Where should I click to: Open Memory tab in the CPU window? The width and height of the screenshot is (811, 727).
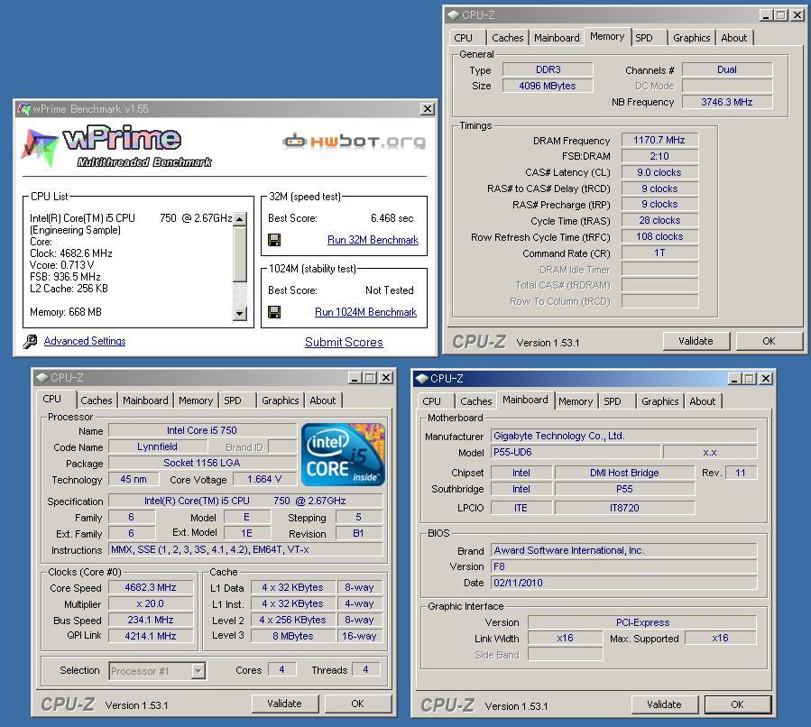pos(196,400)
